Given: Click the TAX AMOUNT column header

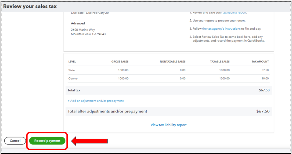Looking at the screenshot, I should [x=260, y=62].
